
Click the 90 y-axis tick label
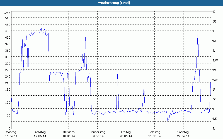click(8, 109)
